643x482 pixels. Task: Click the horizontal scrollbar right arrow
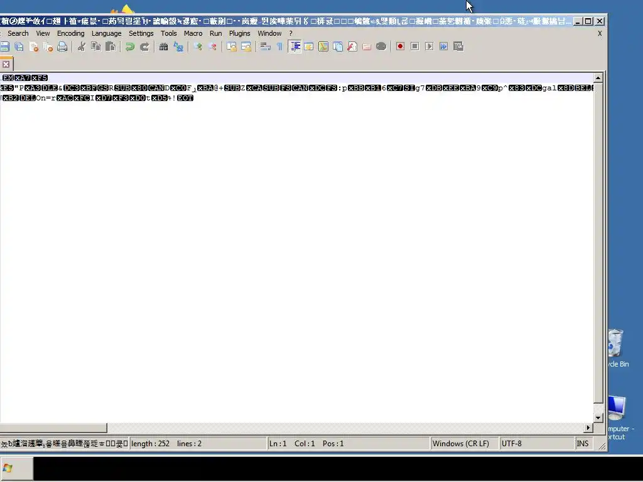coord(588,427)
